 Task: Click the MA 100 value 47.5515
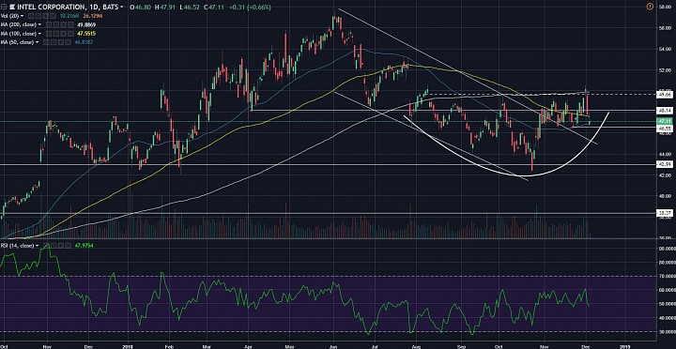86,33
